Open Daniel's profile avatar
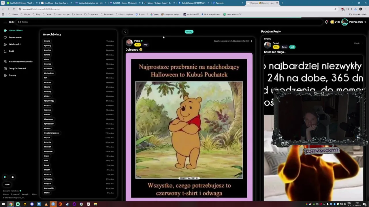The width and height of the screenshot is (369, 207). [268, 45]
